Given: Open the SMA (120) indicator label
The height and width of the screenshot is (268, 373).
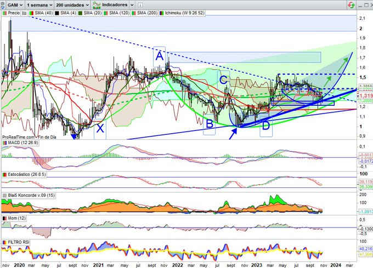Looking at the screenshot, I should [x=119, y=13].
